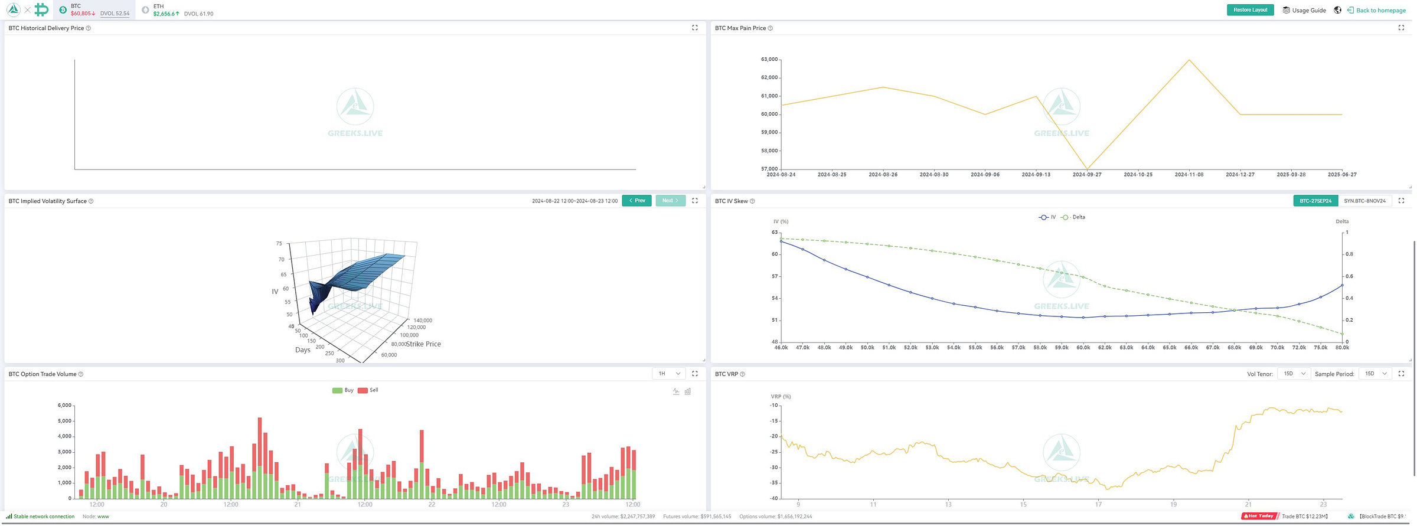Select the ETH ticker tab

click(x=177, y=10)
